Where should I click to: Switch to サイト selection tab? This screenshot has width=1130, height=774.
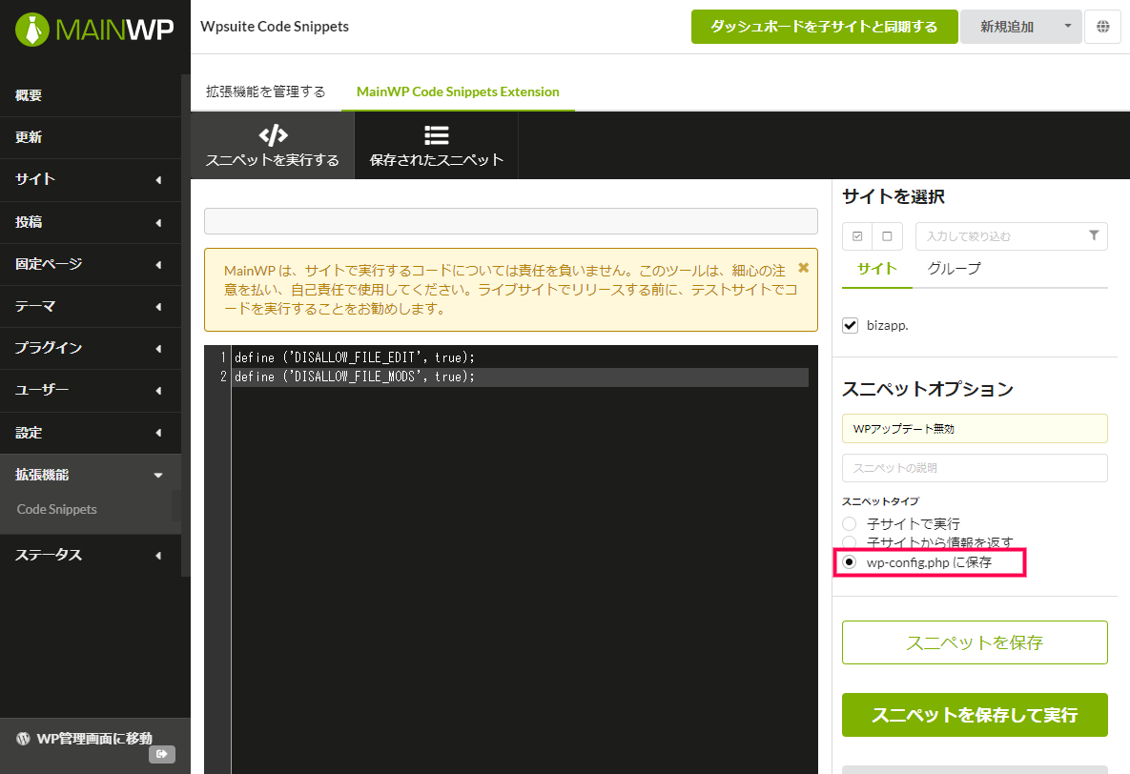click(877, 269)
